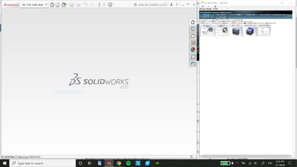Expand the Print dropdown arrow
Screen dimensions: 297x167
coord(82,5)
